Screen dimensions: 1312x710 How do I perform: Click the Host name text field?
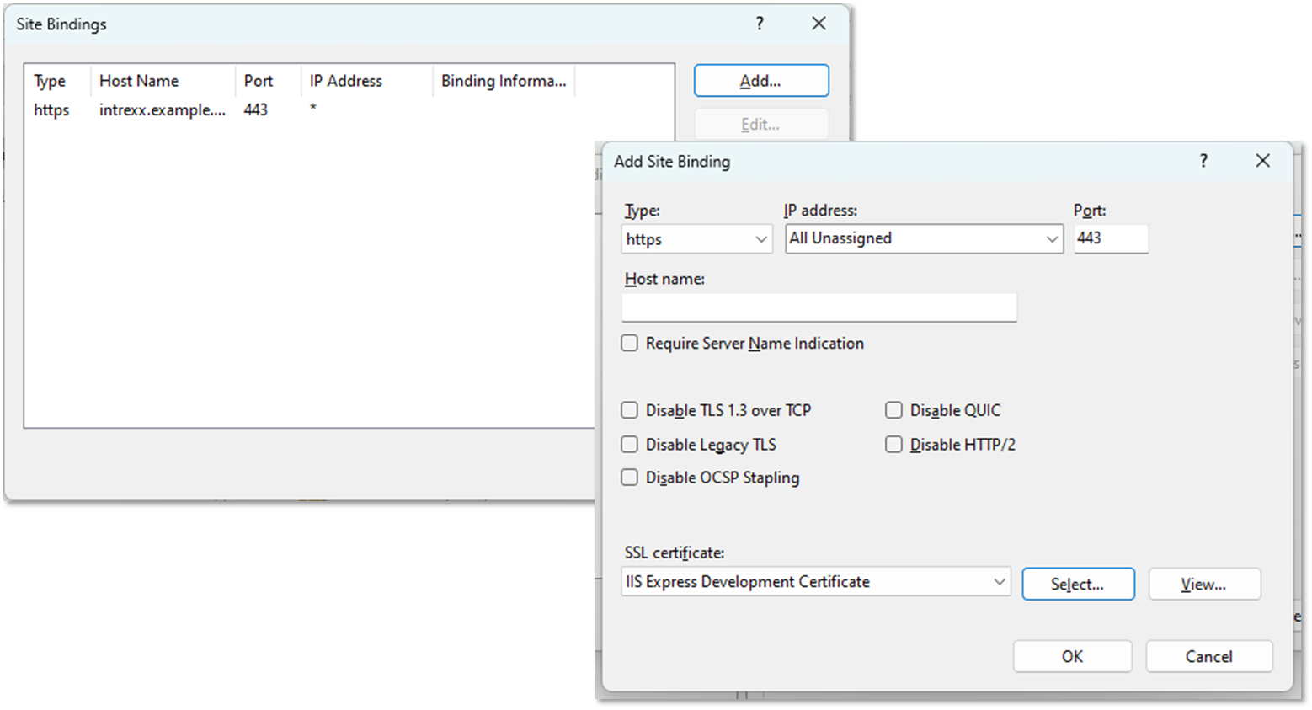pos(819,307)
